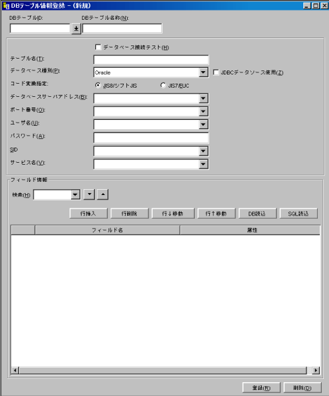Click the 行↓移動 button
The width and height of the screenshot is (329, 396).
tap(173, 213)
